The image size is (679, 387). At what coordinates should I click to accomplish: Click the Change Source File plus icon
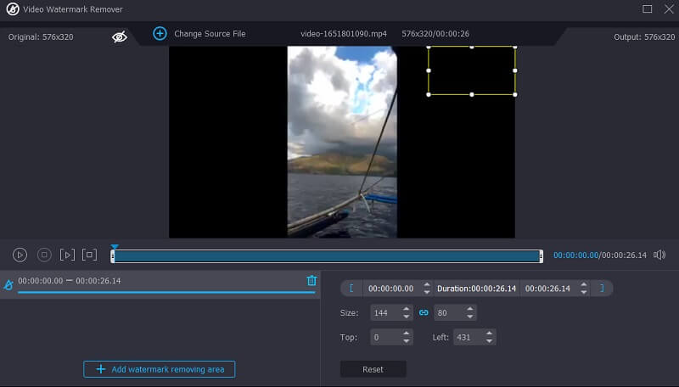click(160, 33)
